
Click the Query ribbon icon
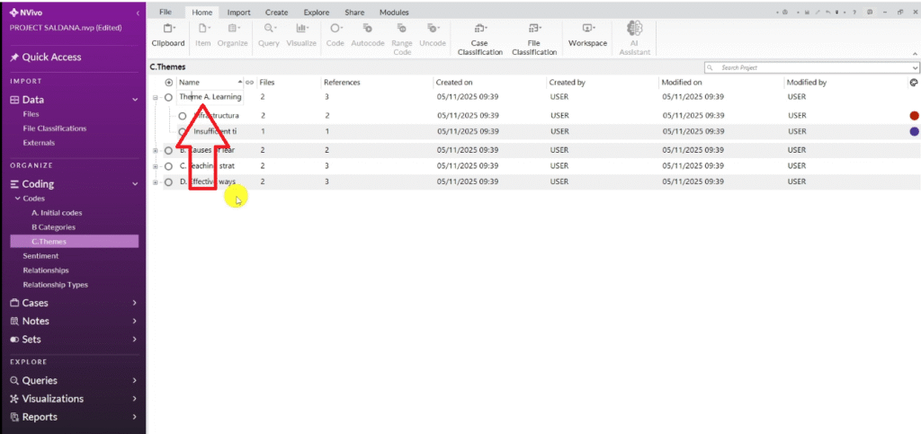(x=269, y=34)
